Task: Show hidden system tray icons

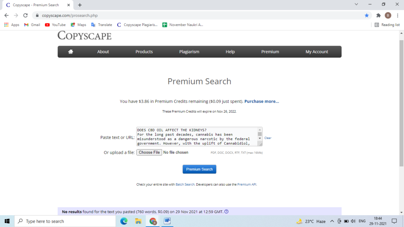Action: (x=332, y=221)
